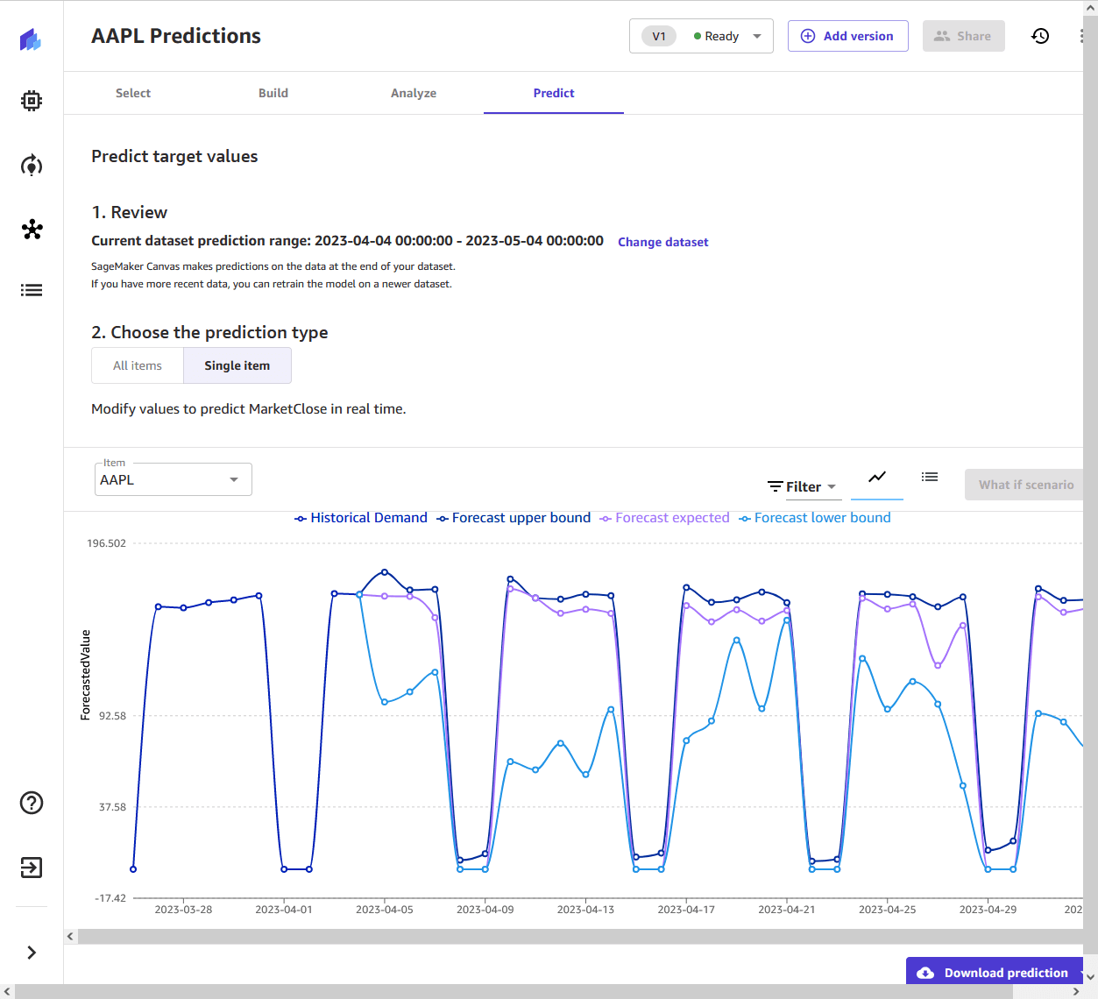This screenshot has width=1098, height=999.
Task: Click the 2023-04-21 x-axis label
Action: point(787,910)
